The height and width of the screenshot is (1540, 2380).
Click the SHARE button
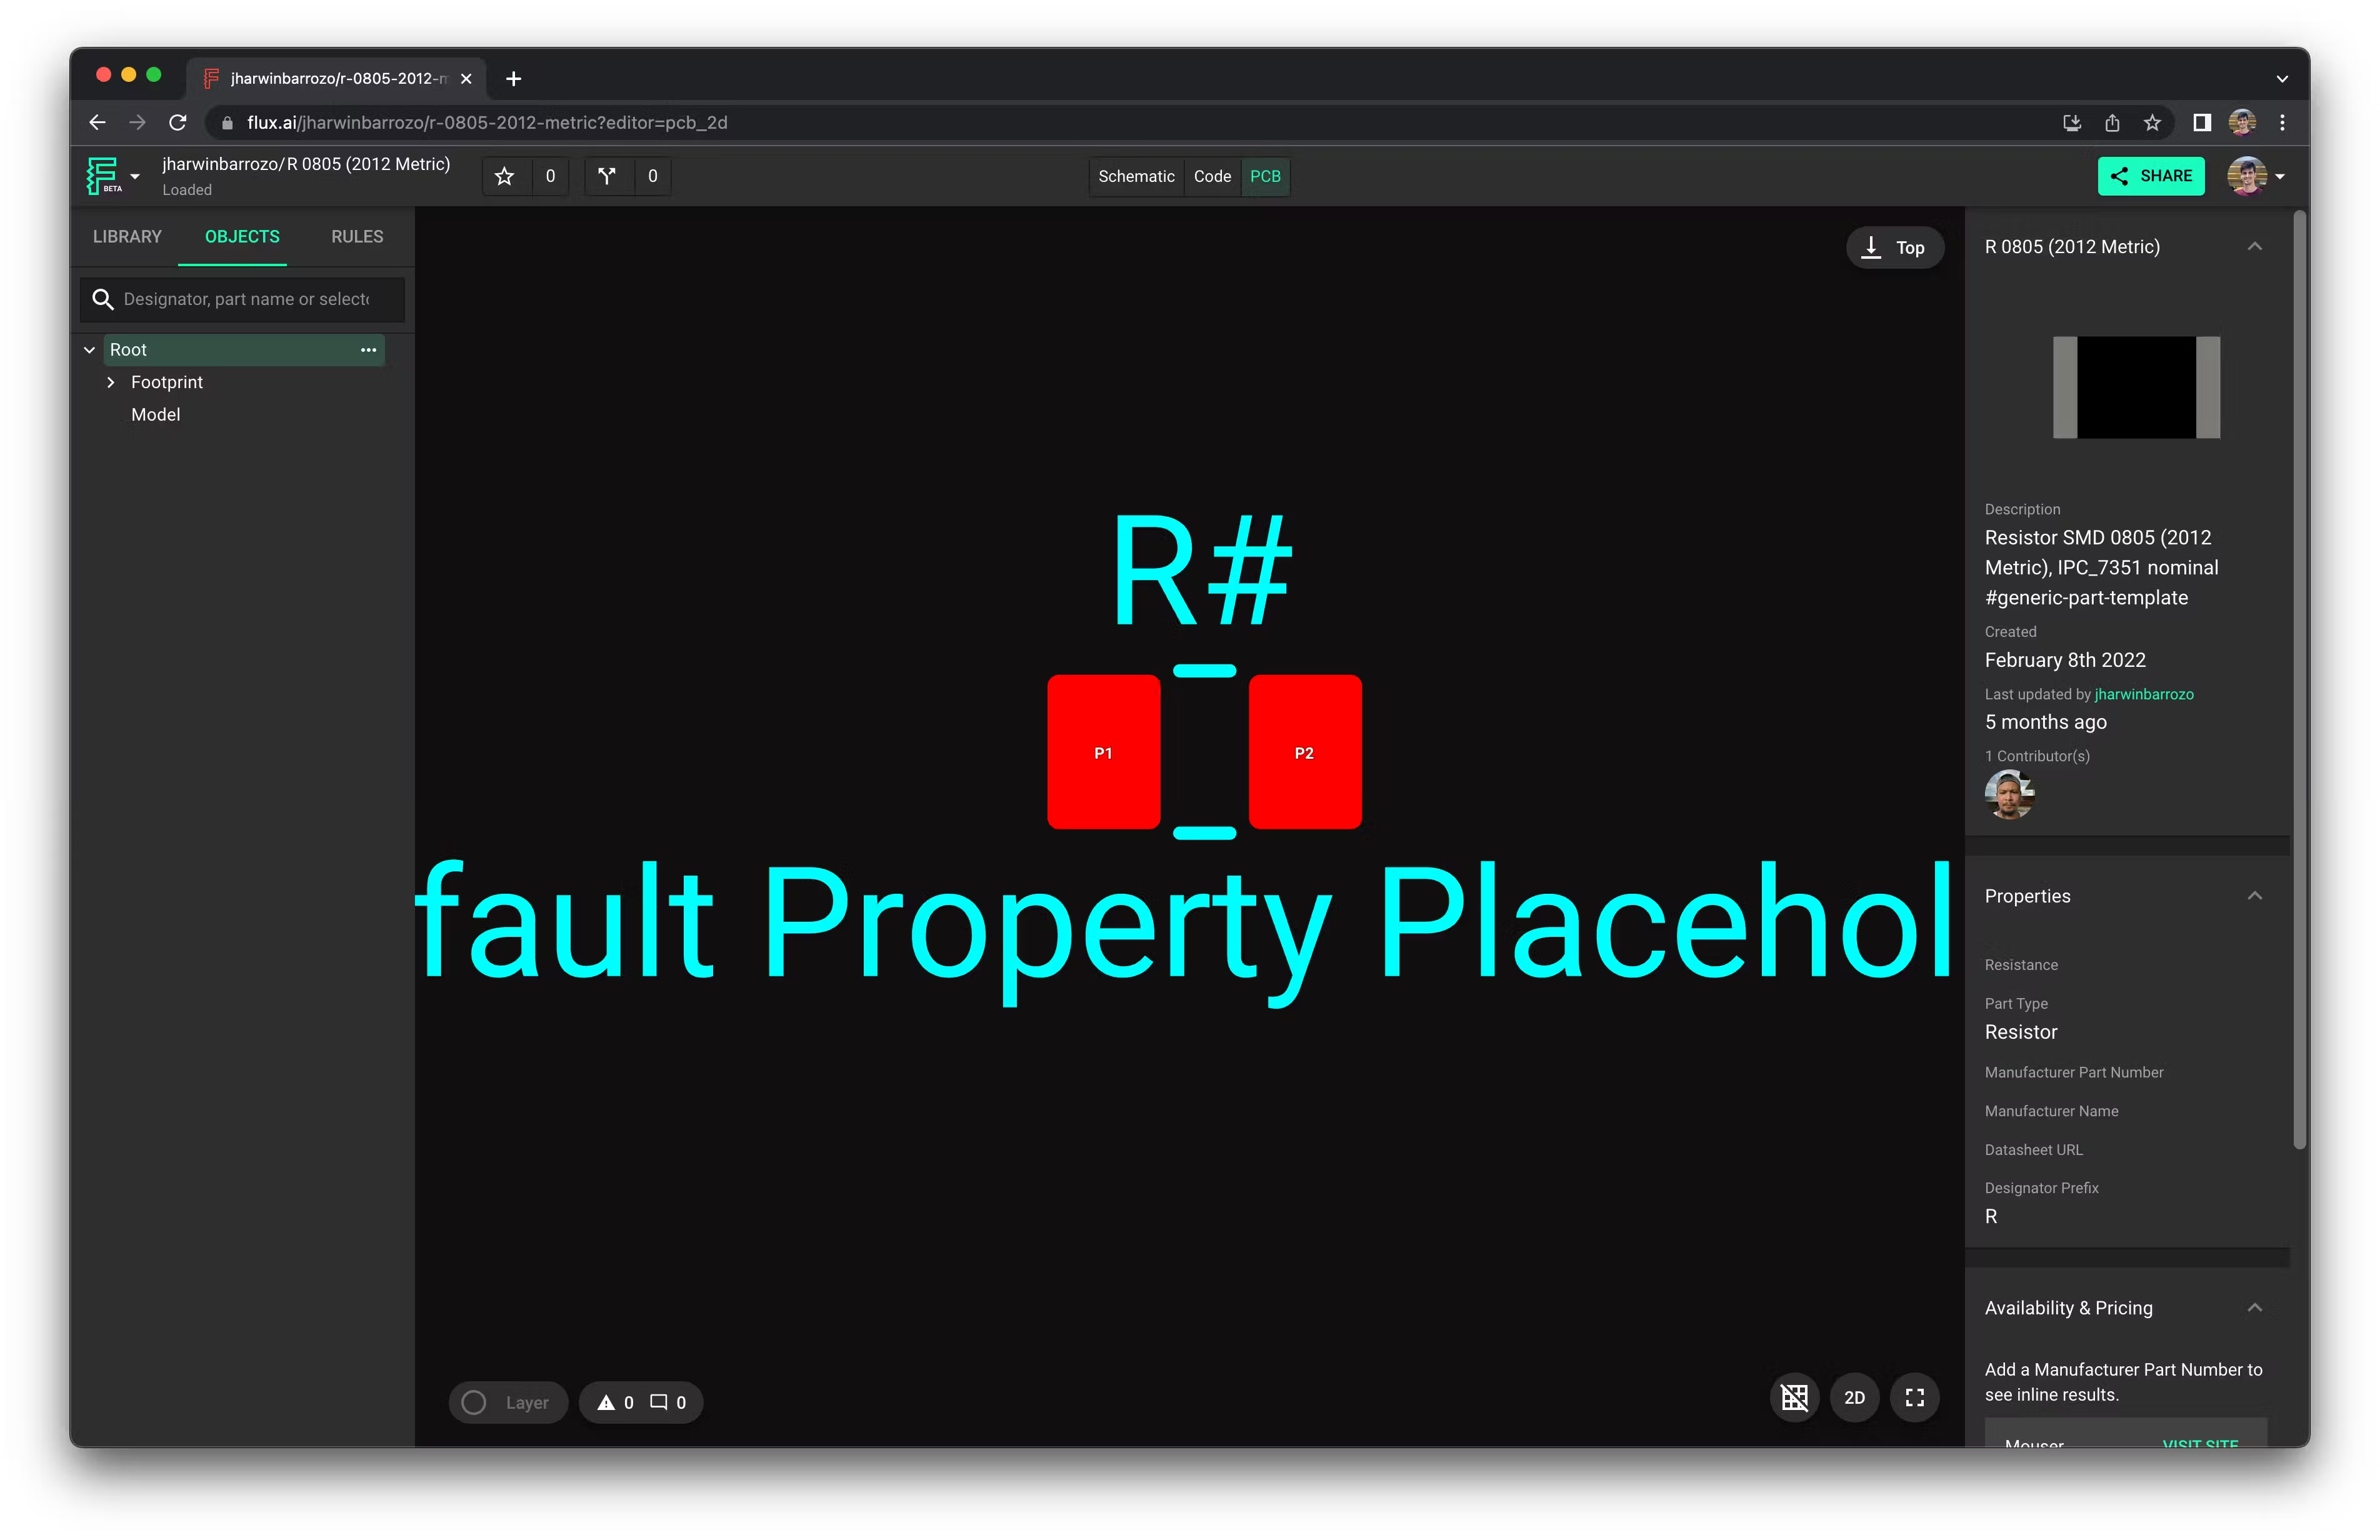coord(2152,176)
